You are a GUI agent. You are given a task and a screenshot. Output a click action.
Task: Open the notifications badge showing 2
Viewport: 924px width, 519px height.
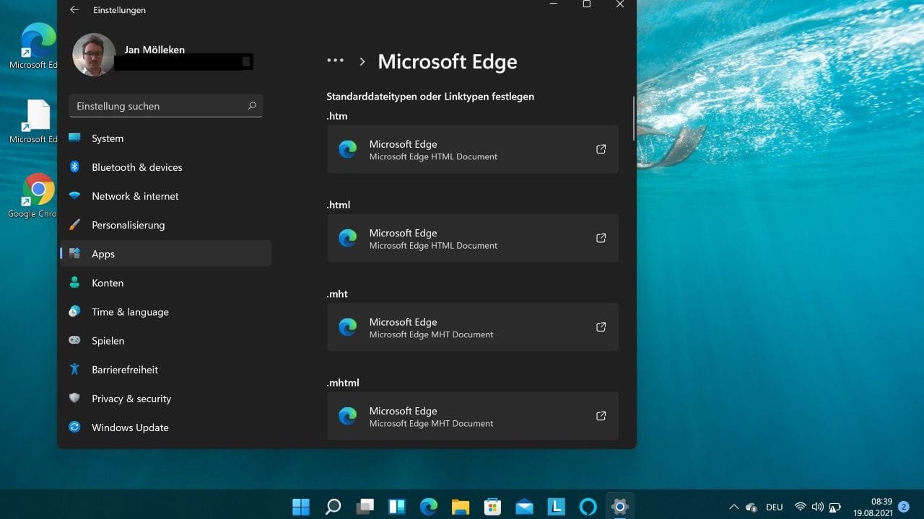pyautogui.click(x=904, y=507)
